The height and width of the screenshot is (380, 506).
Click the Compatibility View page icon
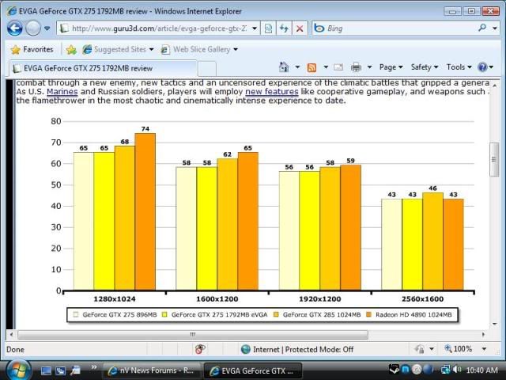pos(268,28)
